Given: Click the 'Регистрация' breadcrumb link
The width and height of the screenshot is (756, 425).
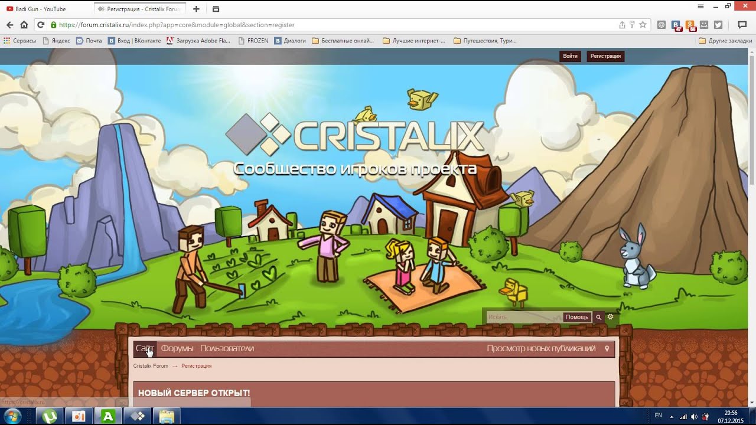Looking at the screenshot, I should click(196, 366).
